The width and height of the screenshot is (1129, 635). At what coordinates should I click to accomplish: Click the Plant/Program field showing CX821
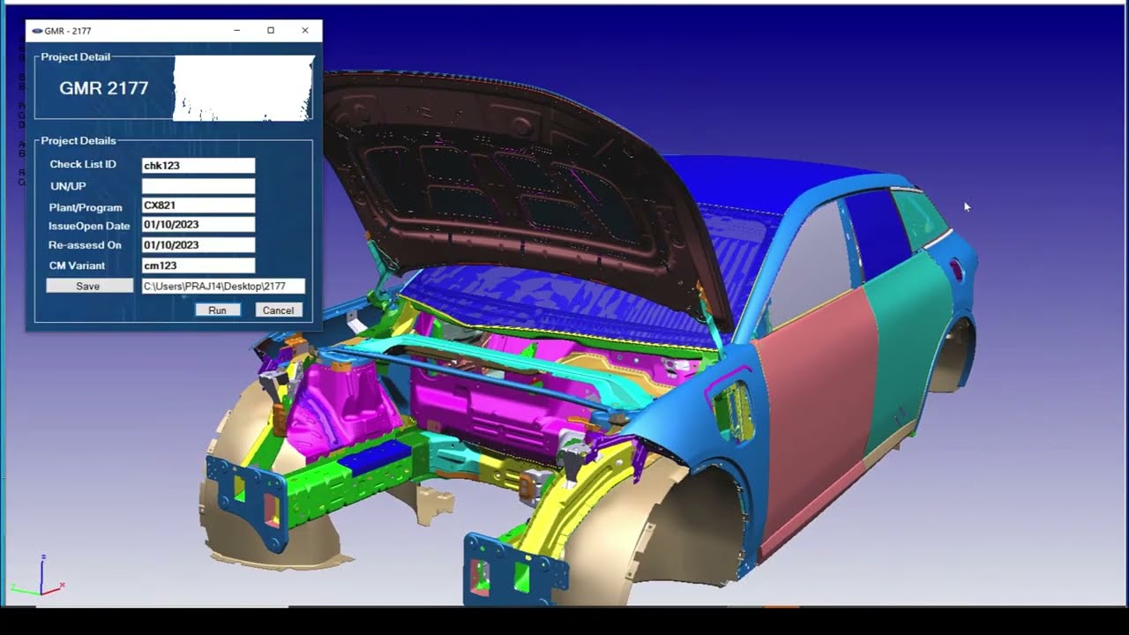(x=198, y=205)
